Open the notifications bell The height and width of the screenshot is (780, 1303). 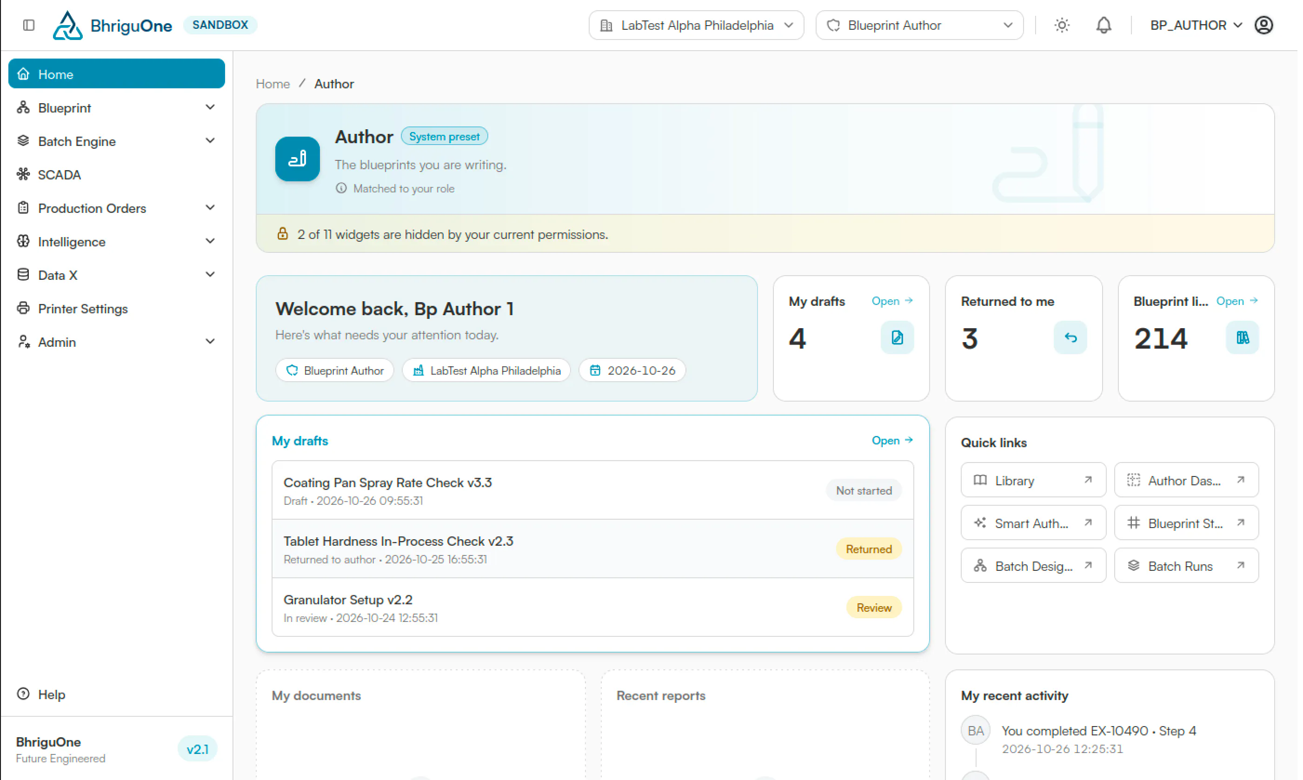1103,25
